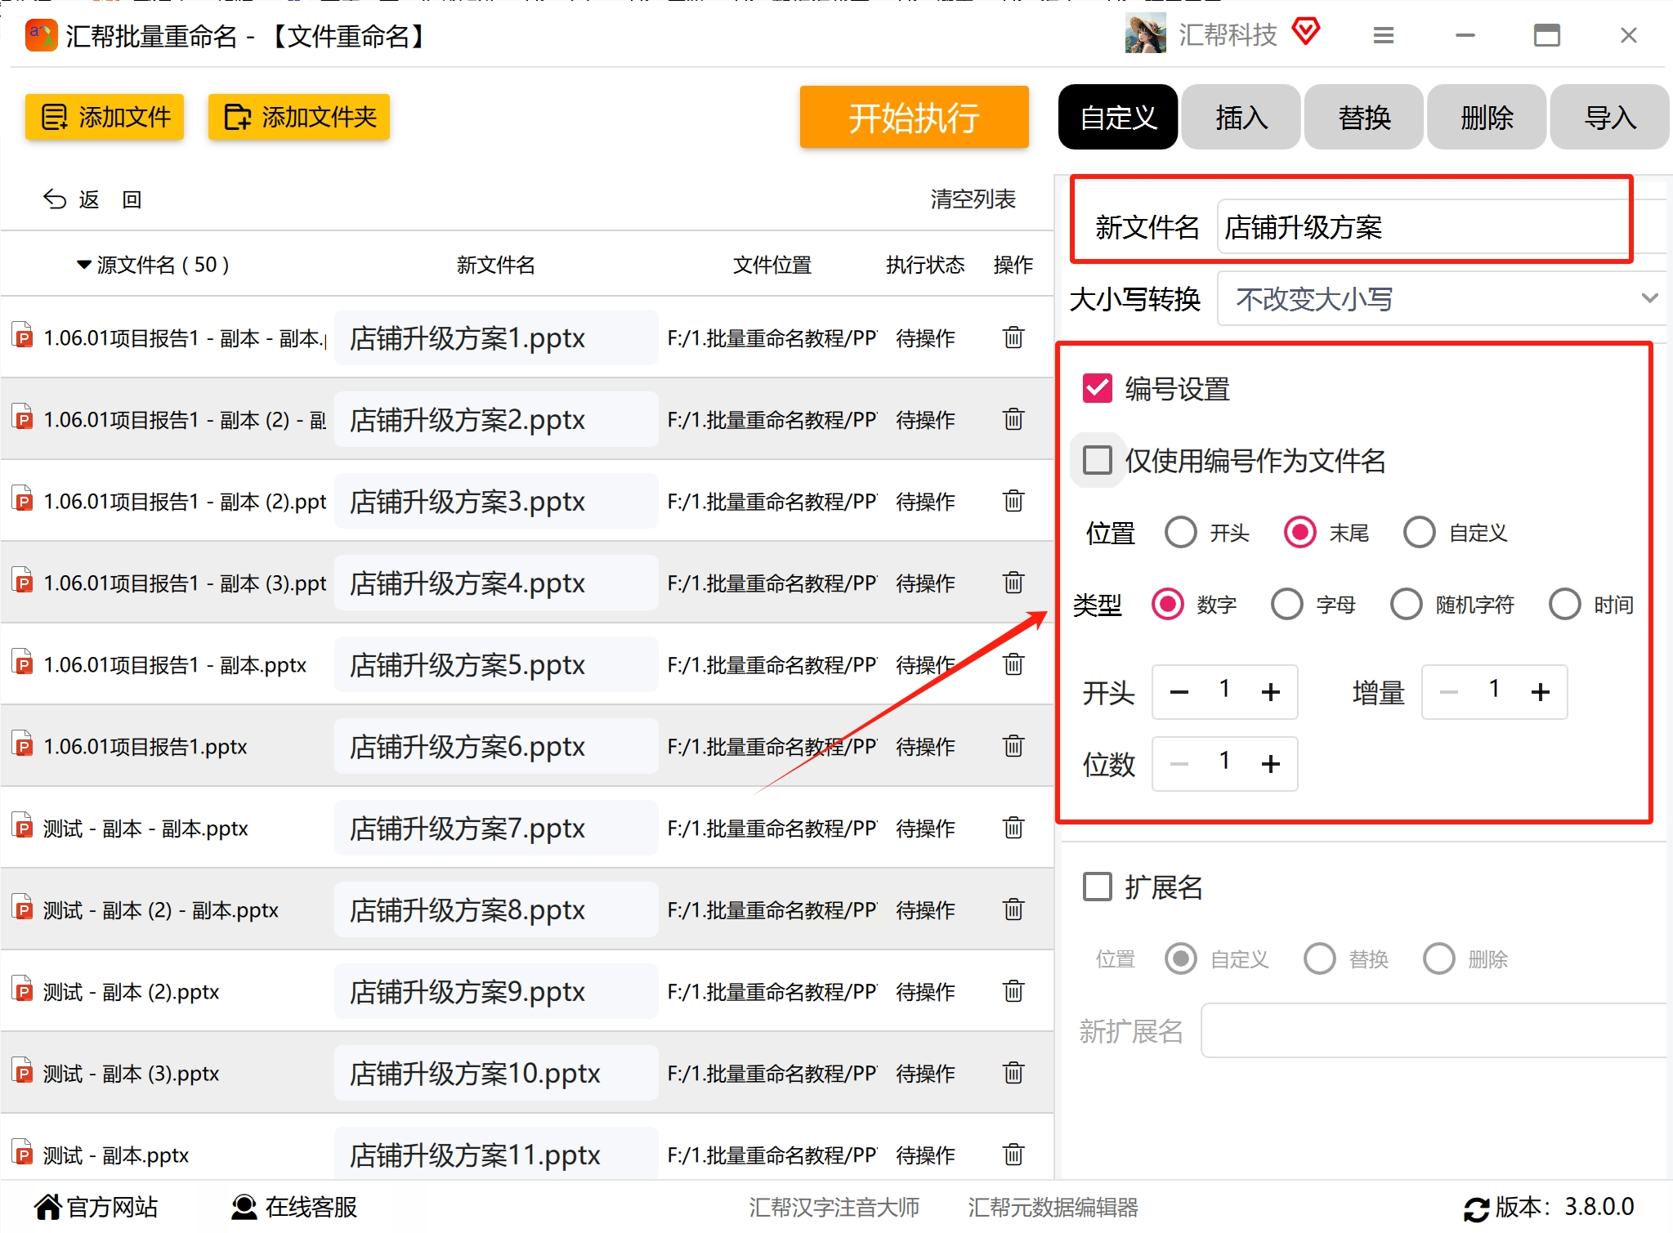The height and width of the screenshot is (1233, 1673).
Task: Open 在线客服 via its person icon
Action: click(x=244, y=1207)
